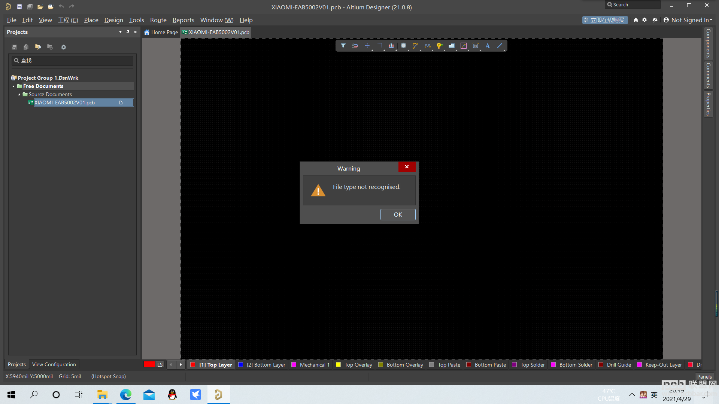Select the [1] Top Layer tab

coord(212,365)
